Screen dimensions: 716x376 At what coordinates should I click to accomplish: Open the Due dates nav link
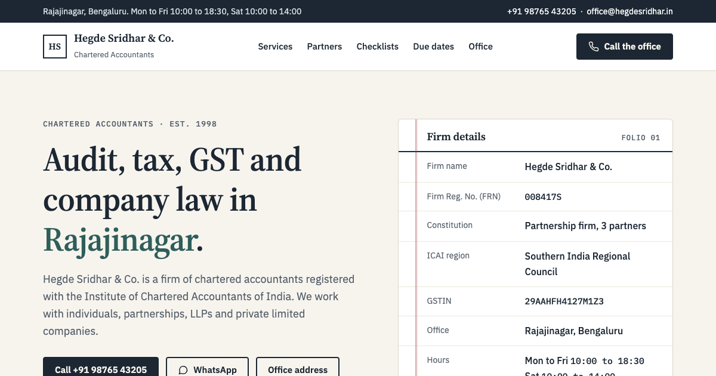434,47
